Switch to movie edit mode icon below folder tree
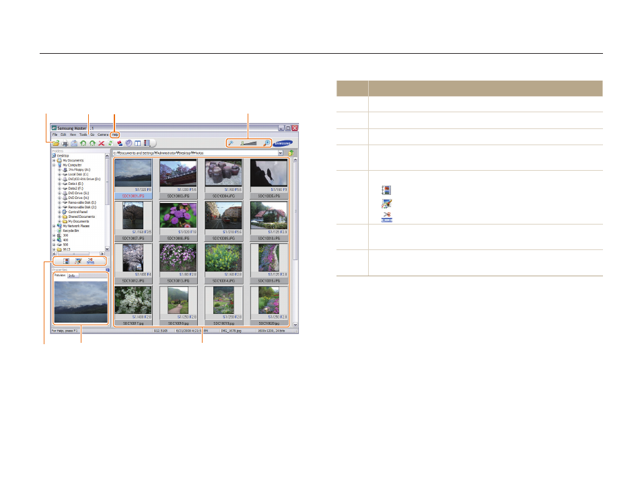 pyautogui.click(x=90, y=261)
